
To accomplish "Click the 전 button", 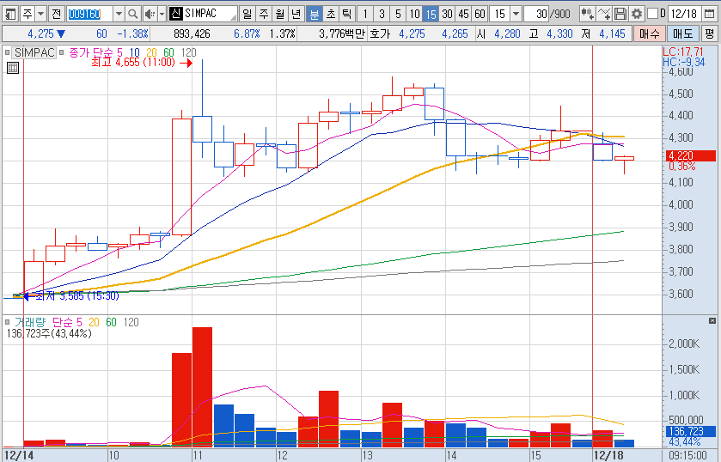I will pos(56,14).
